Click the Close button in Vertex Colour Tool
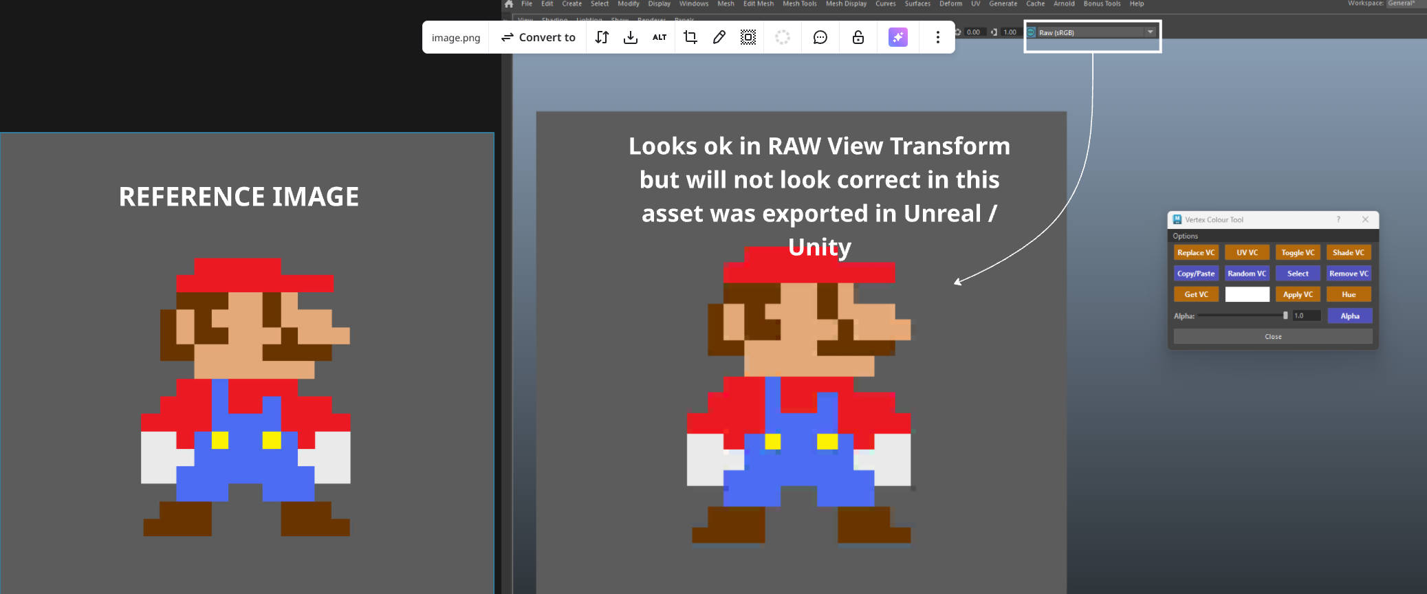This screenshot has height=594, width=1427. (1273, 336)
